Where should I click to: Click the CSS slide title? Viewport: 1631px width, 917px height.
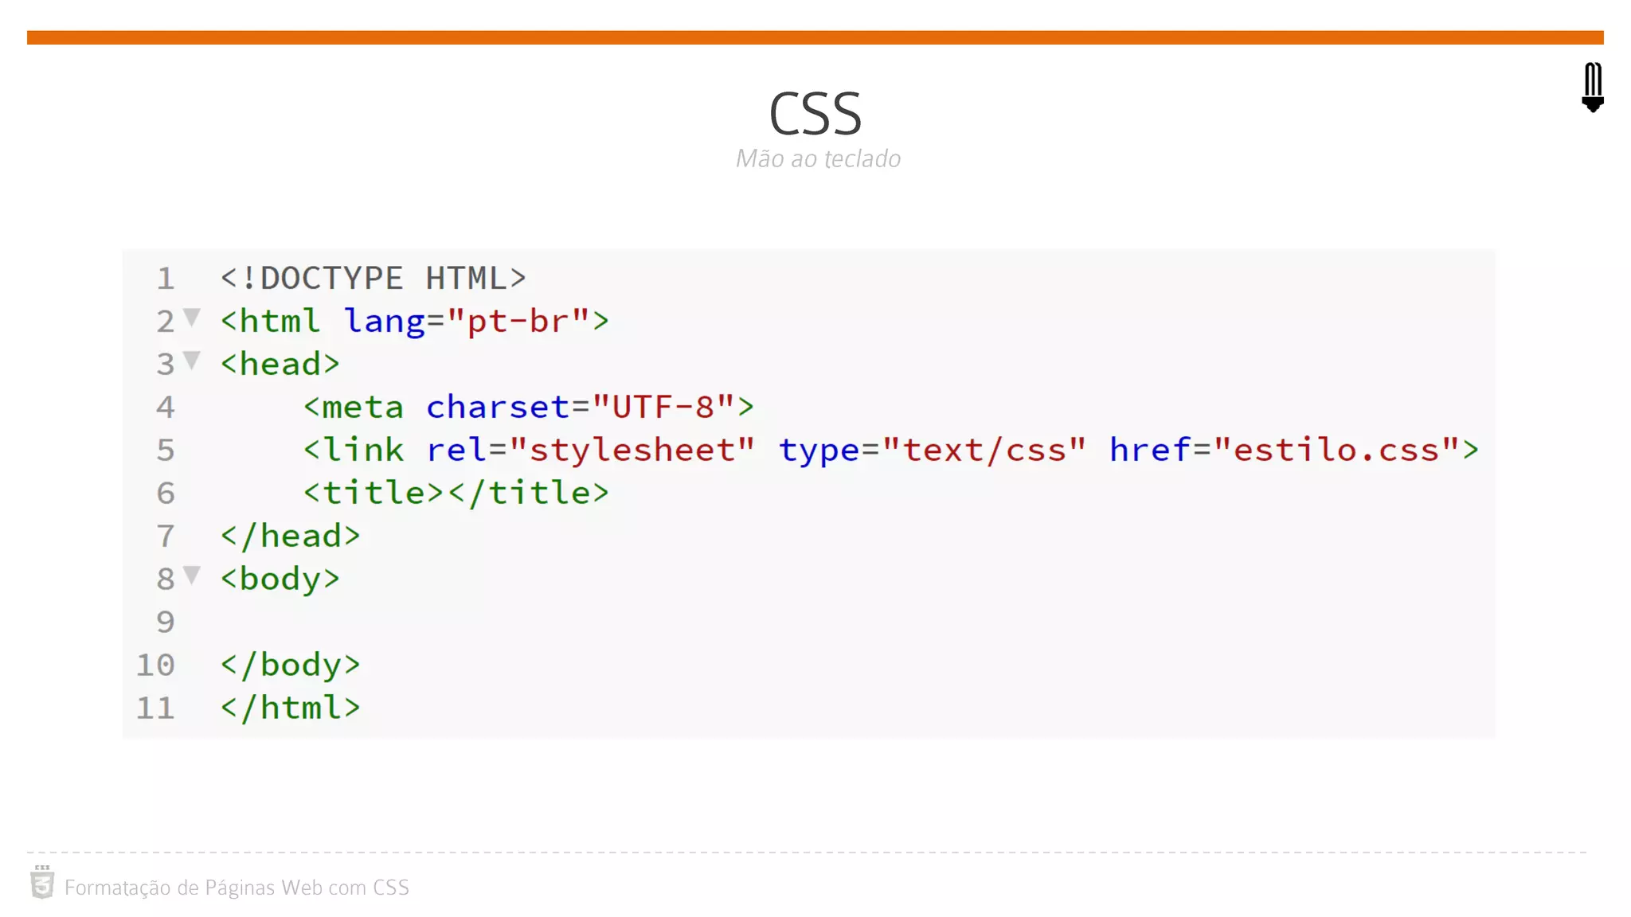pyautogui.click(x=815, y=114)
